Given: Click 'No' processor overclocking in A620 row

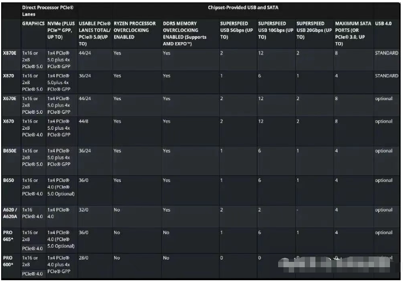Looking at the screenshot, I should point(117,210).
